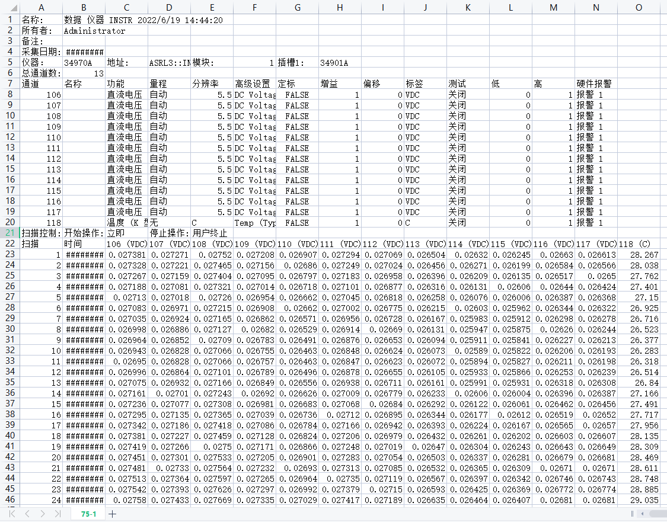Select value 0.027381 in scan 1 row

(126, 254)
